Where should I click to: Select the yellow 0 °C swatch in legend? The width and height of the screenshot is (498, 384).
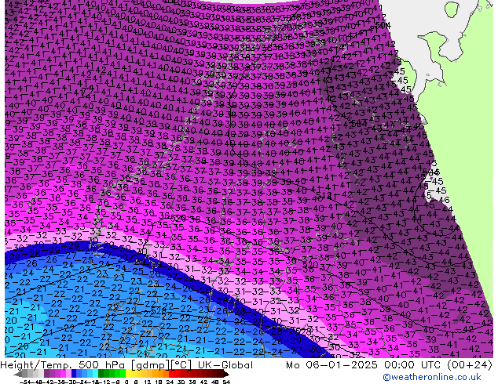pyautogui.click(x=128, y=374)
